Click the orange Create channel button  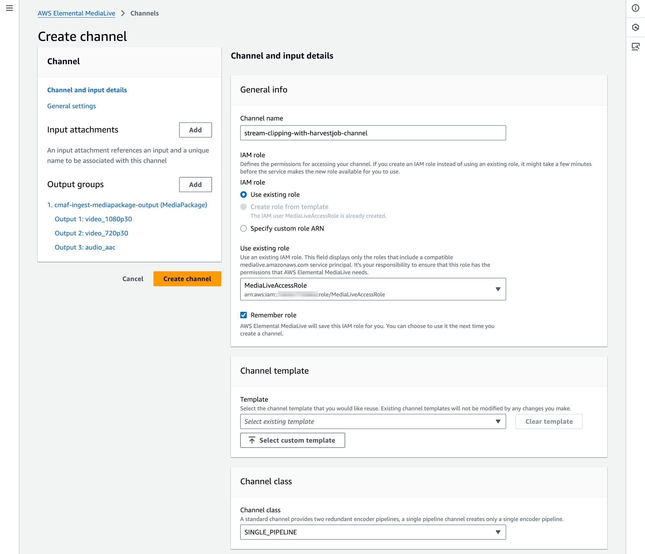click(x=187, y=279)
